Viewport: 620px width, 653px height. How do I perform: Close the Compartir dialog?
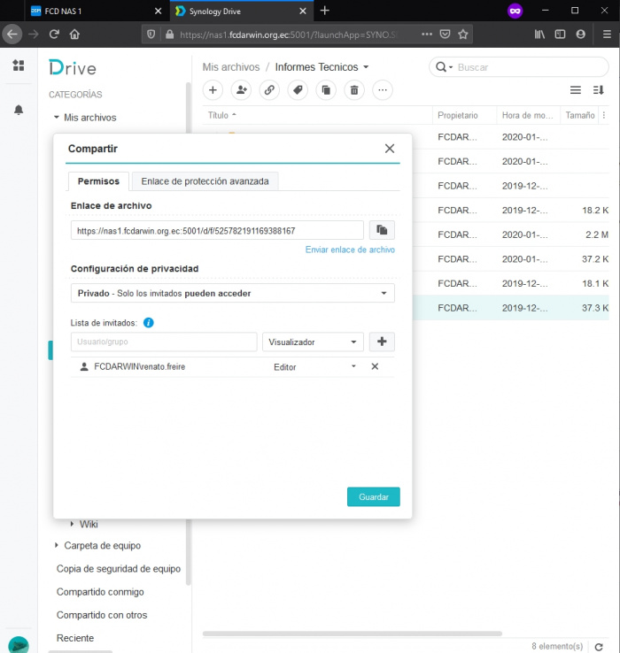pos(390,149)
